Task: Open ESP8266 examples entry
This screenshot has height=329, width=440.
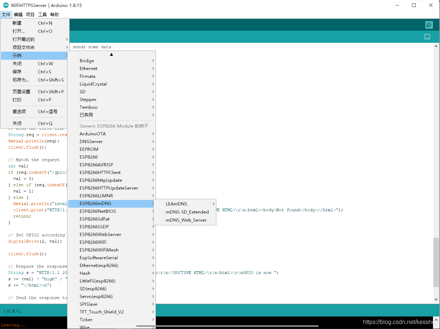Action: tap(112, 157)
